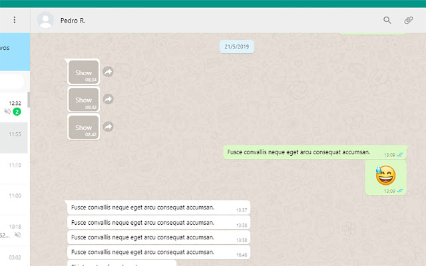Open the three-dot menu in sidebar header
The width and height of the screenshot is (426, 266).
[15, 20]
